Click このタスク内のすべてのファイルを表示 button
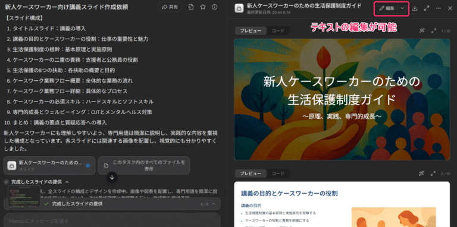 tap(143, 166)
